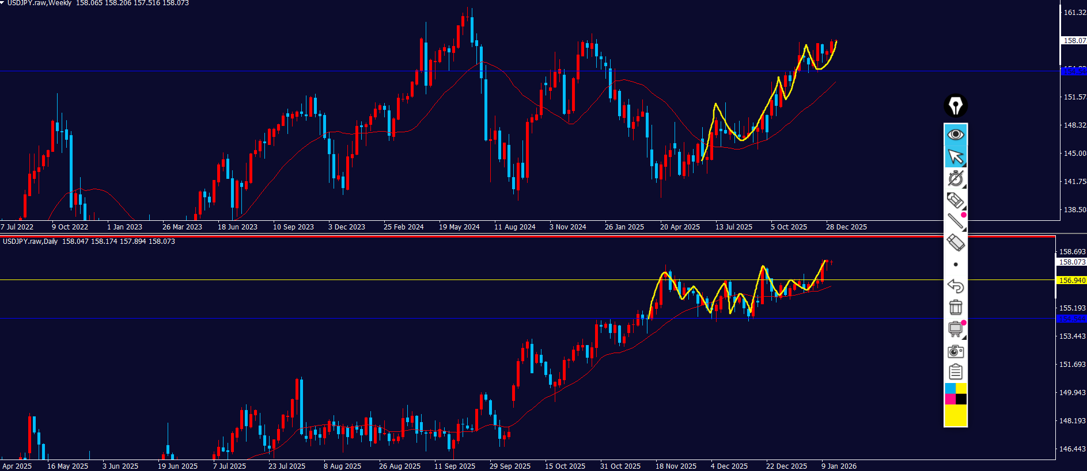
Task: Click the pen nib drawing app icon
Action: click(956, 106)
